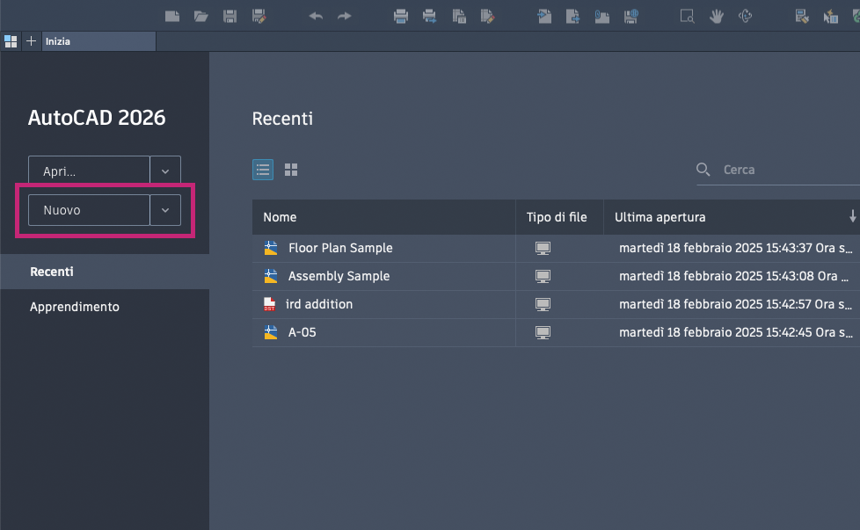
Task: Click the Floor Plan Sample drawing file icon
Action: tap(270, 248)
